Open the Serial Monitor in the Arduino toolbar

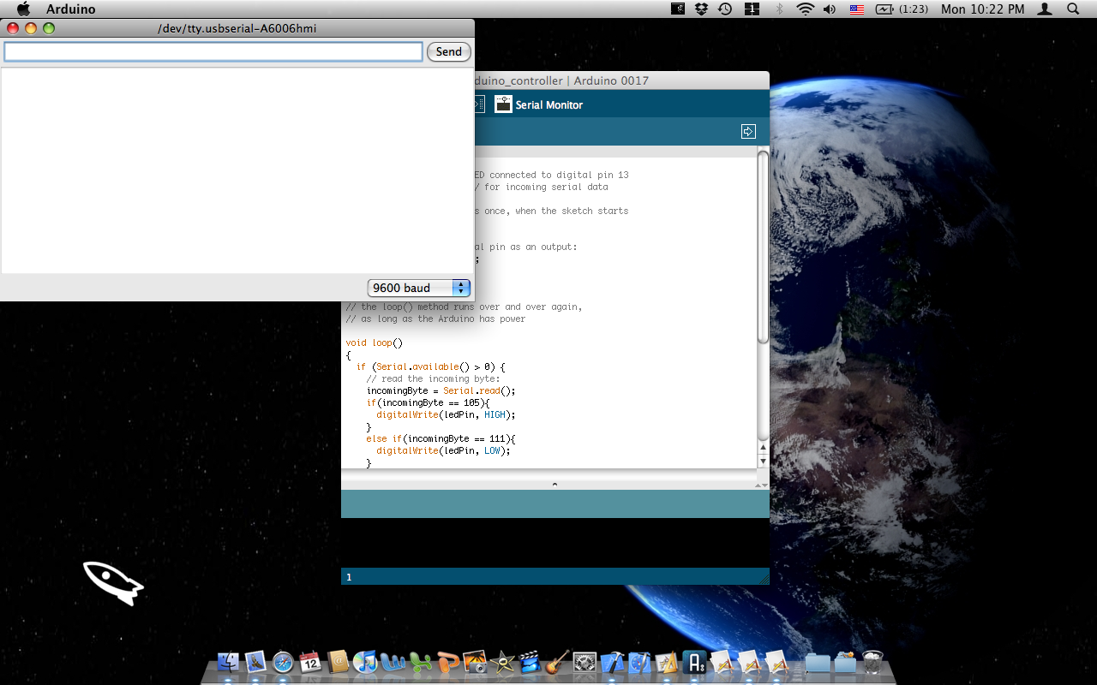(503, 104)
